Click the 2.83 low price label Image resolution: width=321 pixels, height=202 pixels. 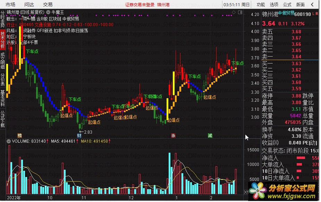88,132
